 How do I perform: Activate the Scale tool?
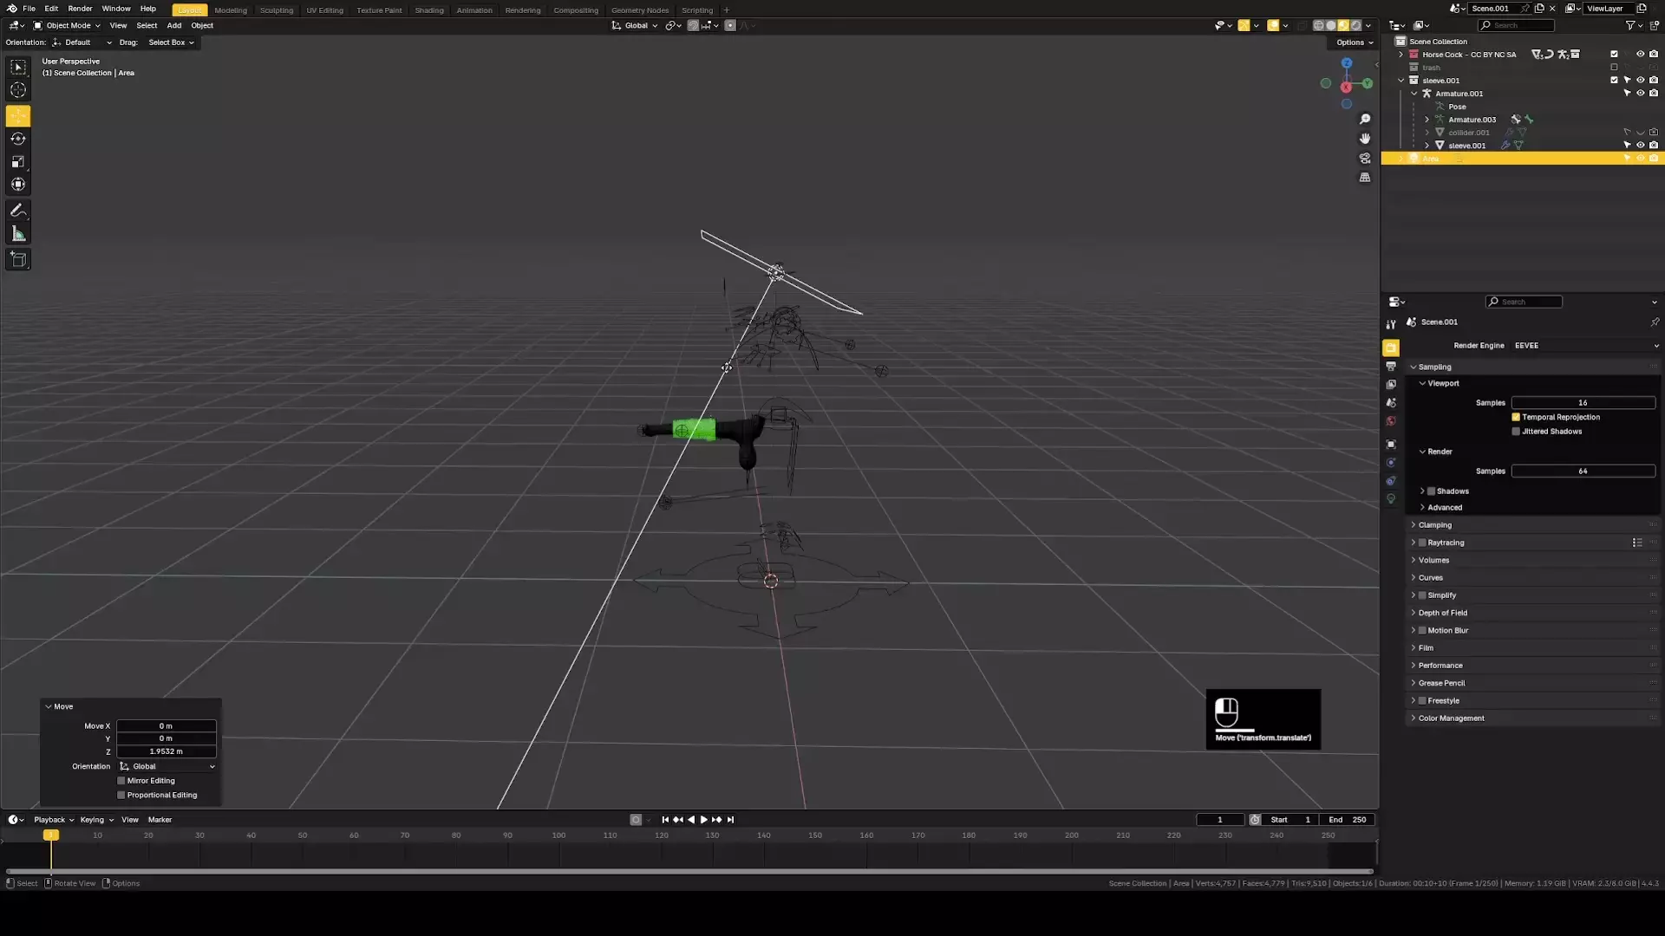tap(18, 162)
